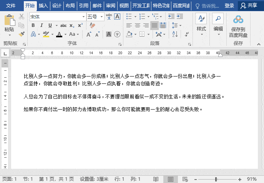Toggle Superscript formatting

[x=80, y=25]
